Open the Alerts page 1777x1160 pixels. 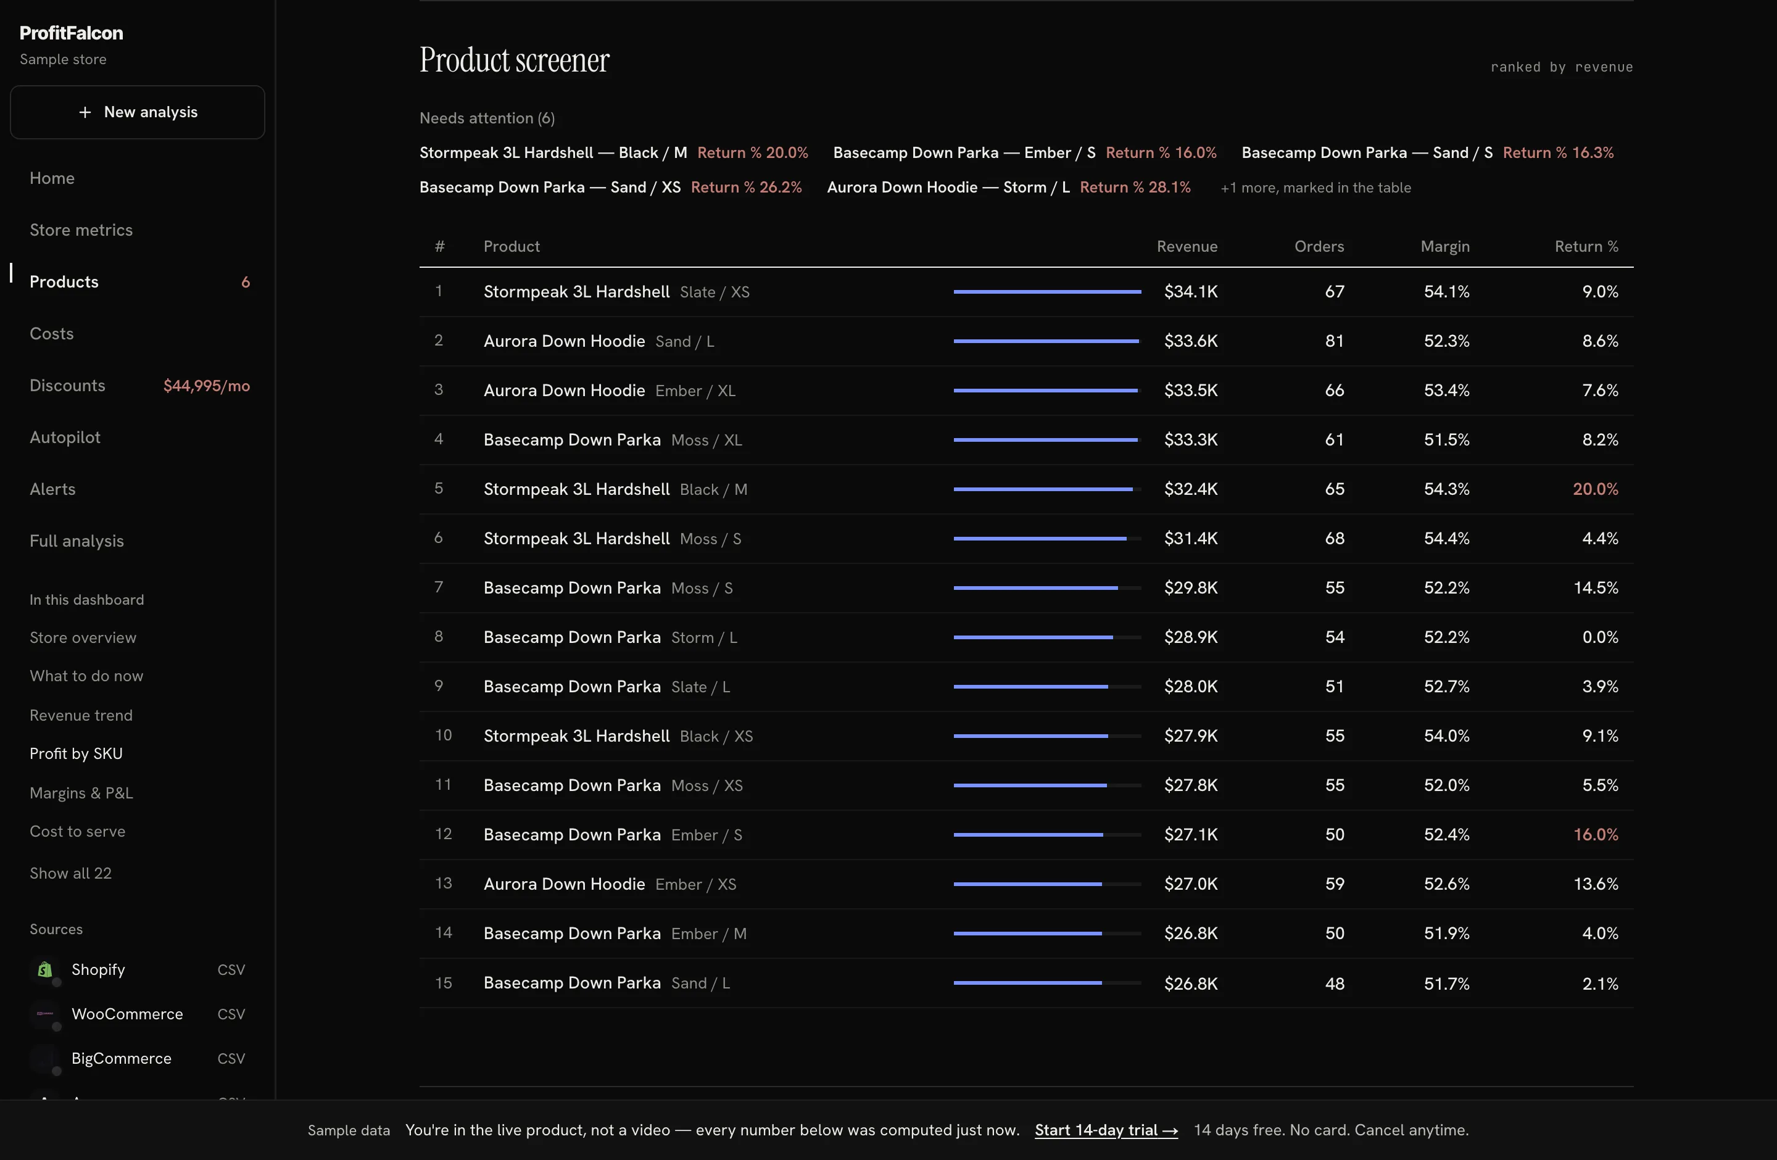click(x=53, y=489)
